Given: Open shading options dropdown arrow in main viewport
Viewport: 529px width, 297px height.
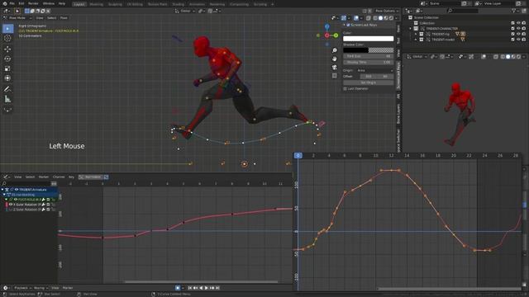Looking at the screenshot, I should click(x=397, y=18).
